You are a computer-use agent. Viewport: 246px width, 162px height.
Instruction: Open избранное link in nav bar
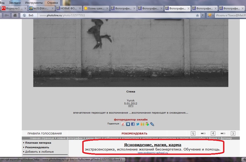pyautogui.click(x=112, y=138)
